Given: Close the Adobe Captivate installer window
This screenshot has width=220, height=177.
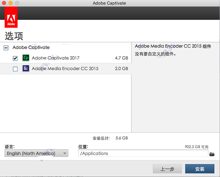Looking at the screenshot, I should 4,3.
